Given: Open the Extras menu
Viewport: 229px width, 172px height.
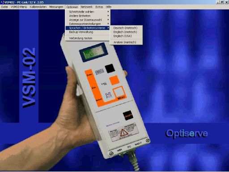Looking at the screenshot, I should point(99,7).
